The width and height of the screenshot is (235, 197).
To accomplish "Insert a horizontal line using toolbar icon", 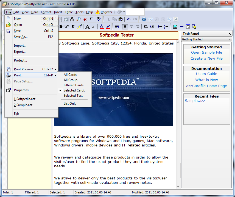I will 182,27.
